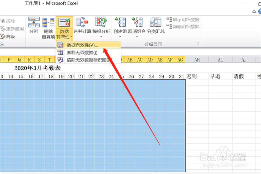The image size is (261, 174).
Task: Click the What-If Analysis (模拟分析) icon
Action: [101, 22]
